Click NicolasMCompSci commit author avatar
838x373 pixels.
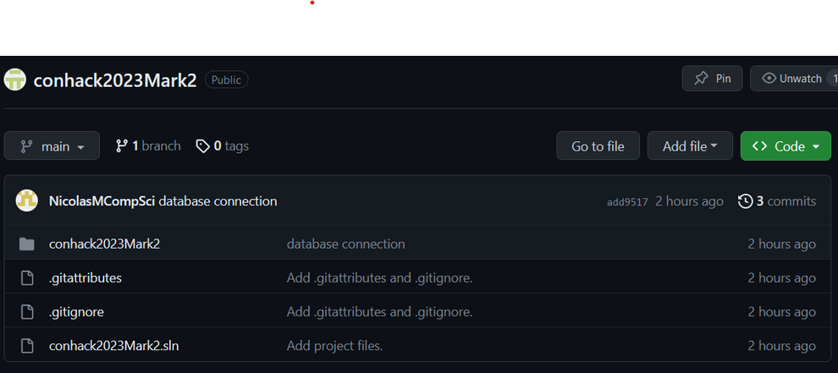coord(27,201)
